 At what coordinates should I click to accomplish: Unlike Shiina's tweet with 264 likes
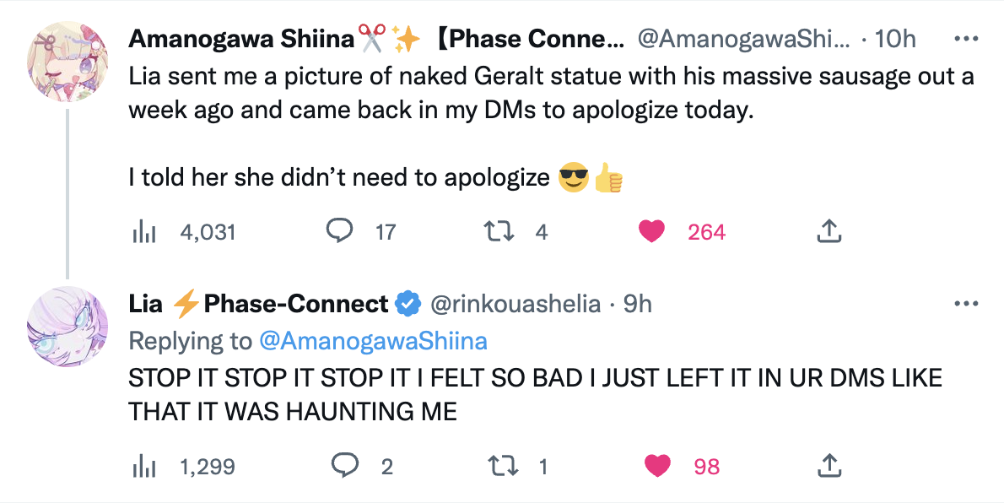651,232
